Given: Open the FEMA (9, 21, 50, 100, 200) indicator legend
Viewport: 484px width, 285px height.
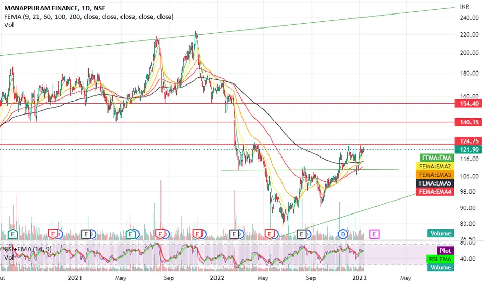Looking at the screenshot, I should (x=89, y=17).
